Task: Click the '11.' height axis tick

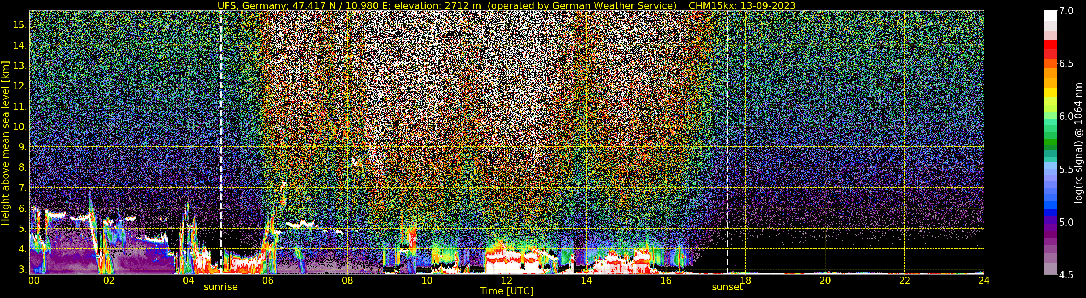Action: 20,107
